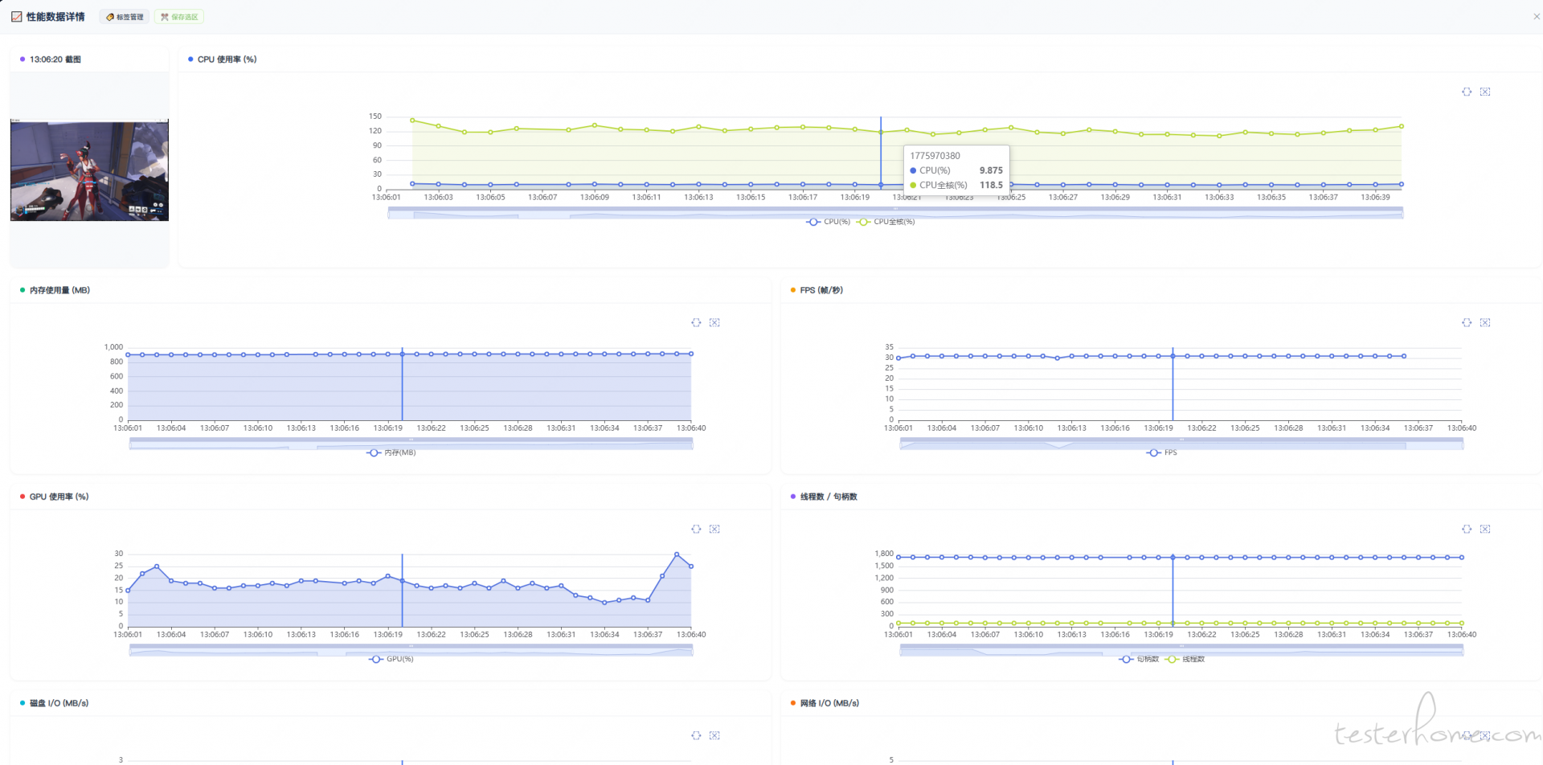Toggle the 内存(MB) legend entry
The width and height of the screenshot is (1543, 765).
[391, 452]
